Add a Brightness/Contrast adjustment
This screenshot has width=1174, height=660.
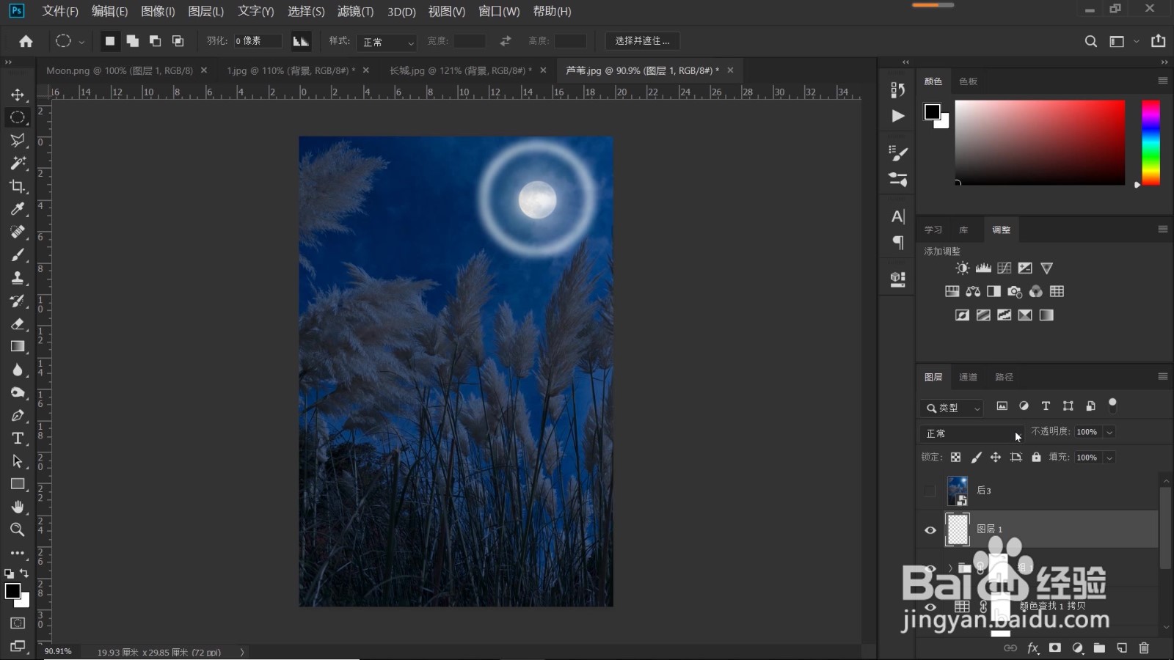coord(962,268)
